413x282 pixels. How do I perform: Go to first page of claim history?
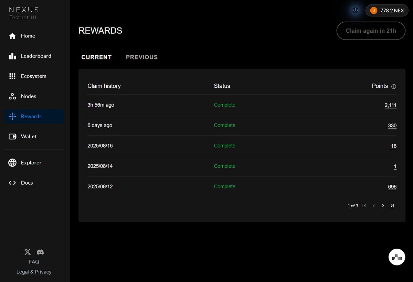pos(364,206)
